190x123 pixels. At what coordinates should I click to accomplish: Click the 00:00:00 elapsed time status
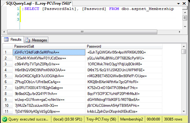click(x=154, y=119)
